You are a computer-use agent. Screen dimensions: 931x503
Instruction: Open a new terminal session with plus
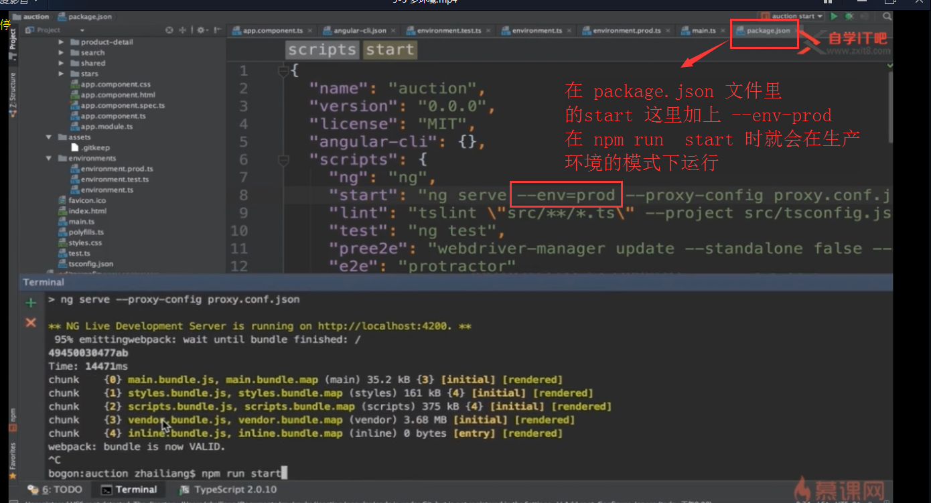click(30, 303)
